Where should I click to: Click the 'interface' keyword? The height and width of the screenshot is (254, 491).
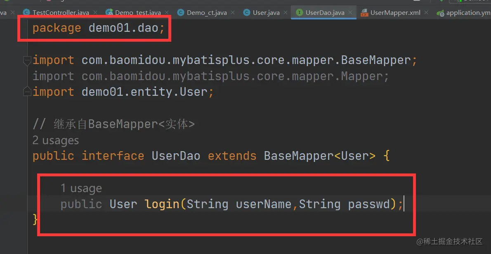point(113,156)
